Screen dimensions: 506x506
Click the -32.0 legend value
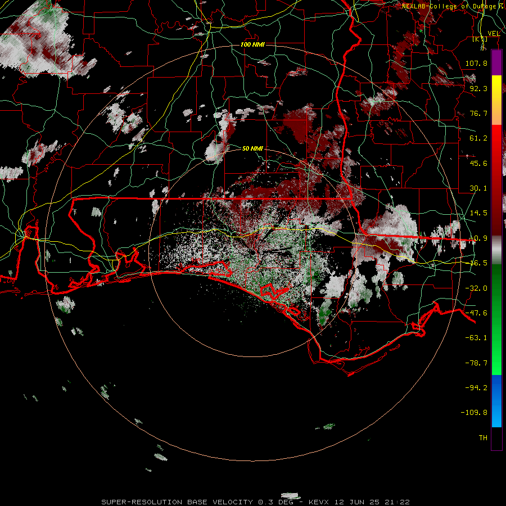point(476,288)
